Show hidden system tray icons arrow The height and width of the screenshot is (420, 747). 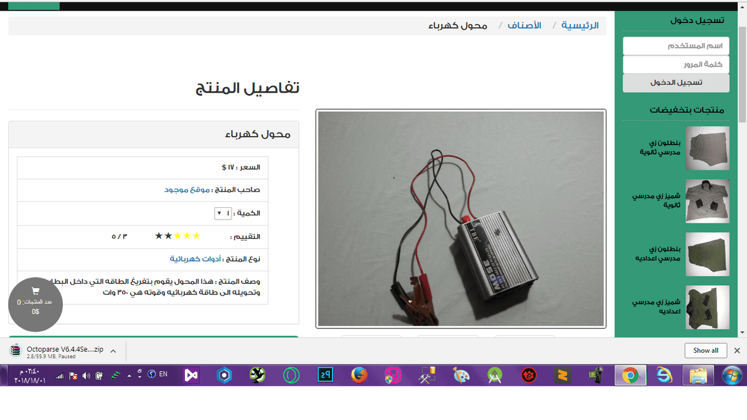(x=130, y=376)
